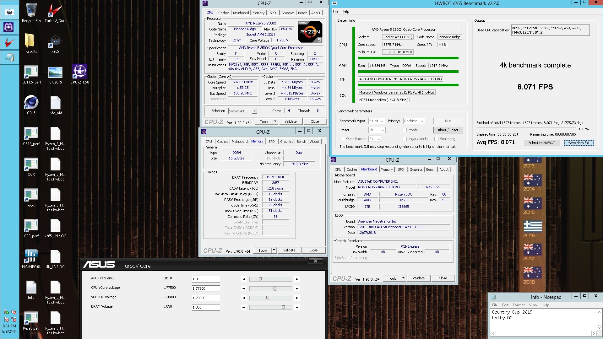This screenshot has height=339, width=603.
Task: Open the CC2019 image file icon
Action: (x=55, y=74)
